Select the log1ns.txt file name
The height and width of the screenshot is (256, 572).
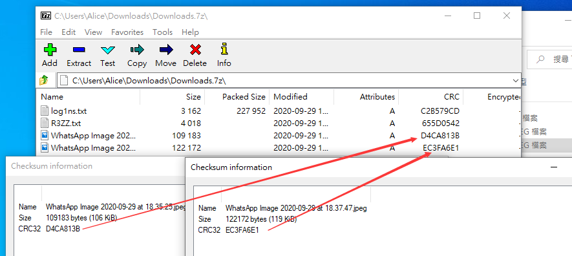(x=69, y=111)
